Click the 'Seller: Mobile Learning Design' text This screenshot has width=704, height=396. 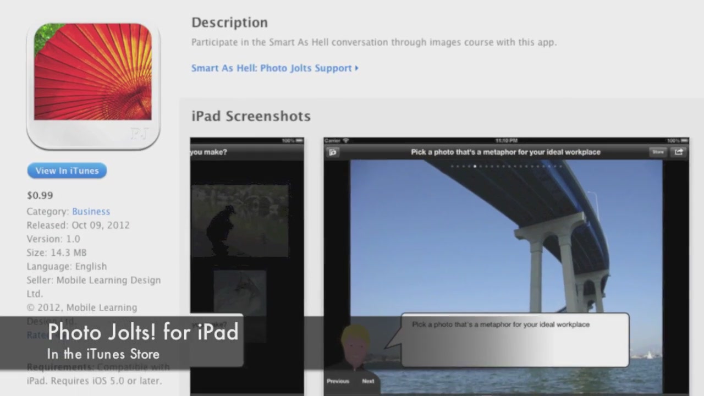pyautogui.click(x=94, y=280)
